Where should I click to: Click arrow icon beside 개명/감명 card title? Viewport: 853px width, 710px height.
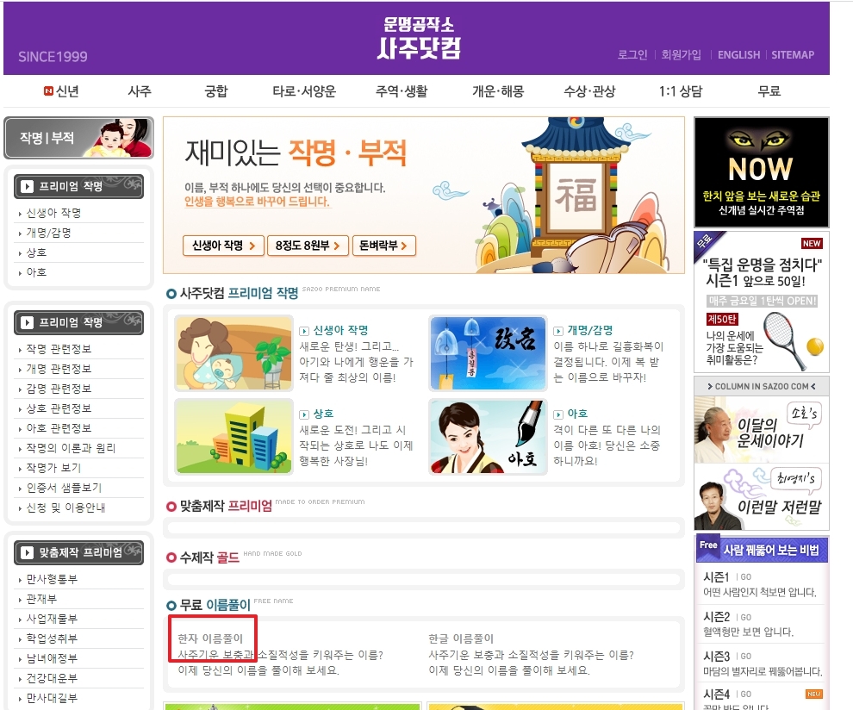pyautogui.click(x=558, y=331)
